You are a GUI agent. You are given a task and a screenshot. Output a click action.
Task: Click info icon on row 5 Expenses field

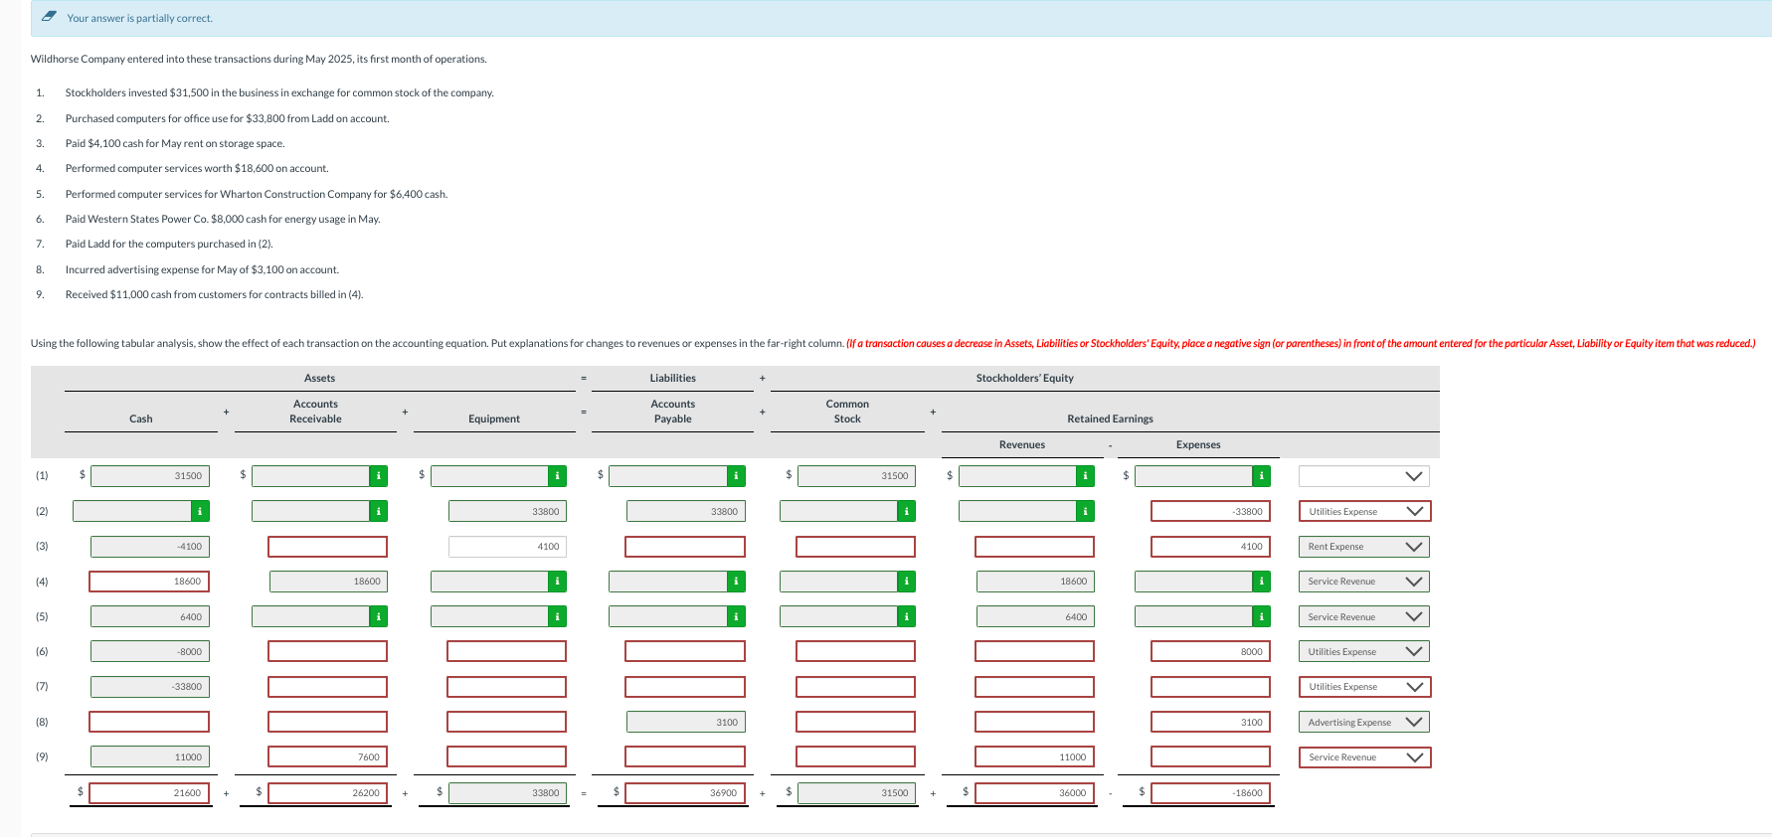1262,616
